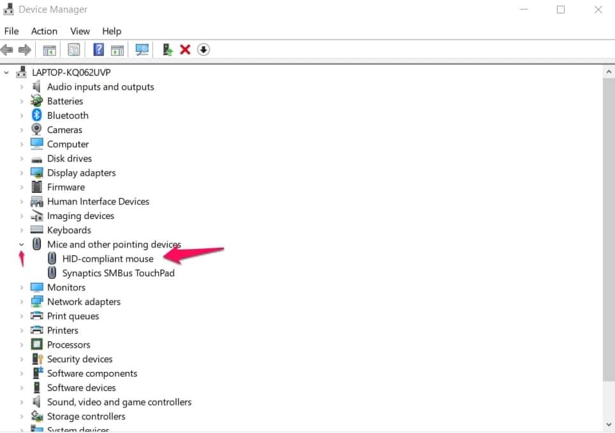Select Software components category
This screenshot has width=615, height=433.
tap(92, 374)
